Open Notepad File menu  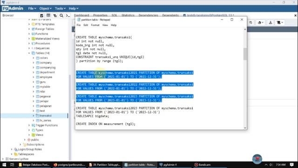click(79, 25)
